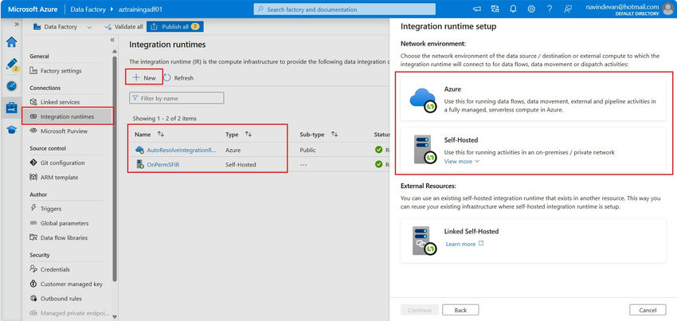Screen dimensions: 677x321
Task: Click the AutoResolve runtime cloud icon
Action: click(x=139, y=150)
